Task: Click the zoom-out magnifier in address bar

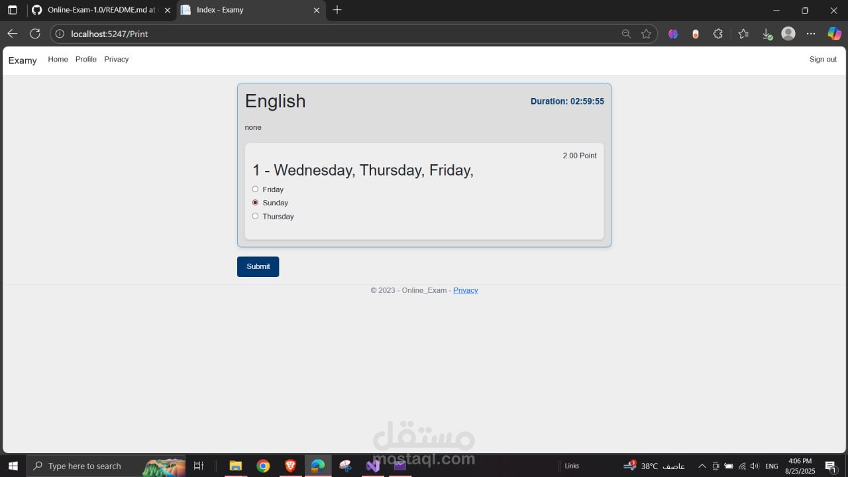Action: point(626,33)
